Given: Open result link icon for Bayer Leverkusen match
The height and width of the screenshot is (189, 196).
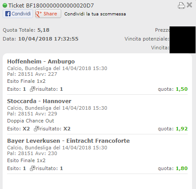Looking at the screenshot, I should (33, 168).
